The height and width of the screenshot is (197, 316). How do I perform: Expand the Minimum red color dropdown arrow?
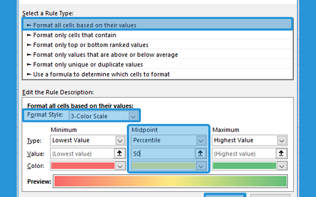tap(120, 166)
